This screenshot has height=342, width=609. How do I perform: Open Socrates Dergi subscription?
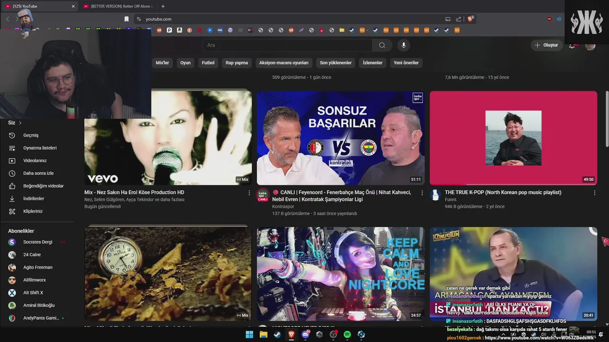(37, 242)
